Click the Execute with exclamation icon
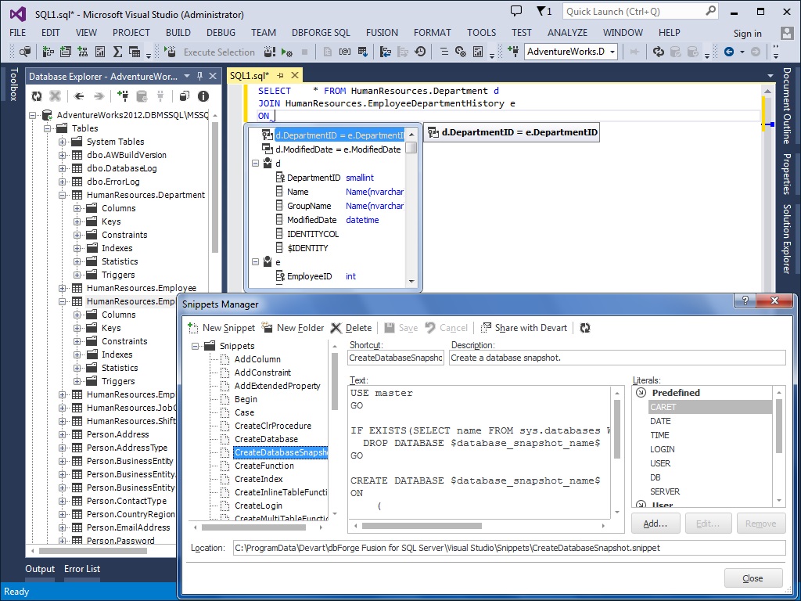 [270, 52]
